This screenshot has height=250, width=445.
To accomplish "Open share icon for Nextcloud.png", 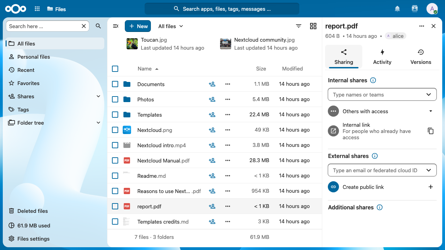I will (212, 130).
